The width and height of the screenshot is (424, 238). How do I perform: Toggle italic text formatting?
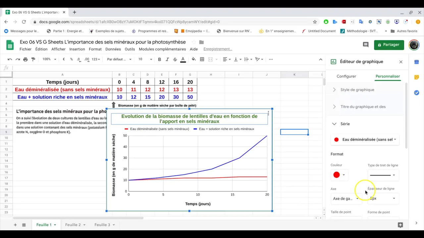167,59
